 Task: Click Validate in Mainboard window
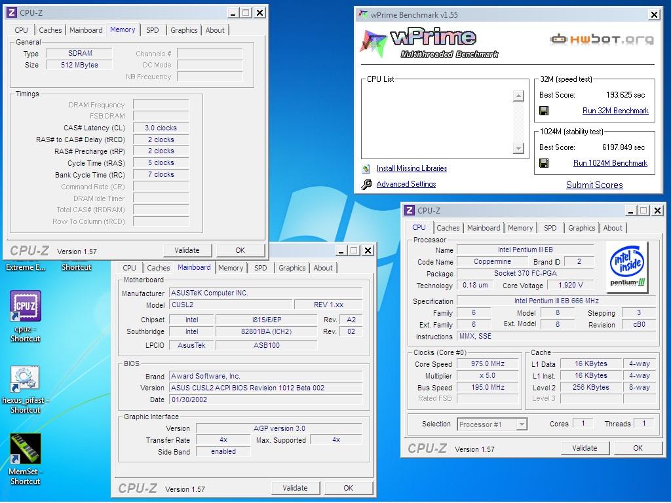[x=295, y=488]
